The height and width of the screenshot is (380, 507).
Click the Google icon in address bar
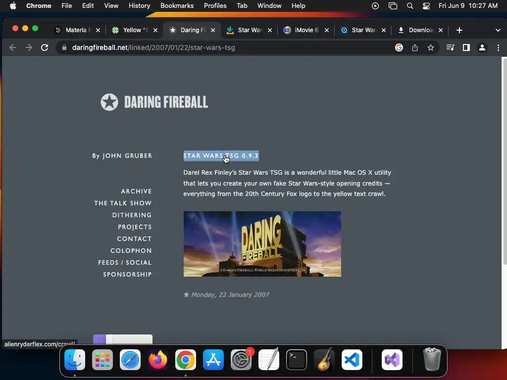pos(399,48)
